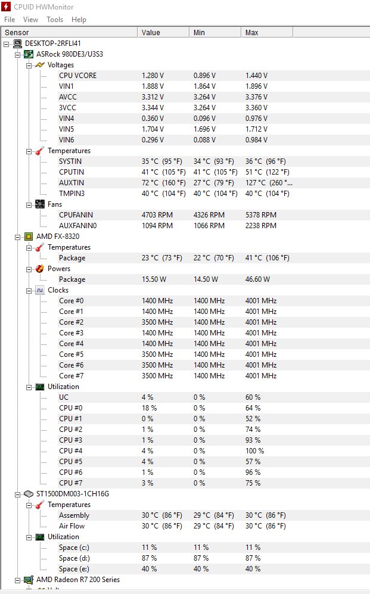Click the HWMonitor red lightning app icon
Image resolution: width=370 pixels, height=594 pixels.
coord(7,7)
